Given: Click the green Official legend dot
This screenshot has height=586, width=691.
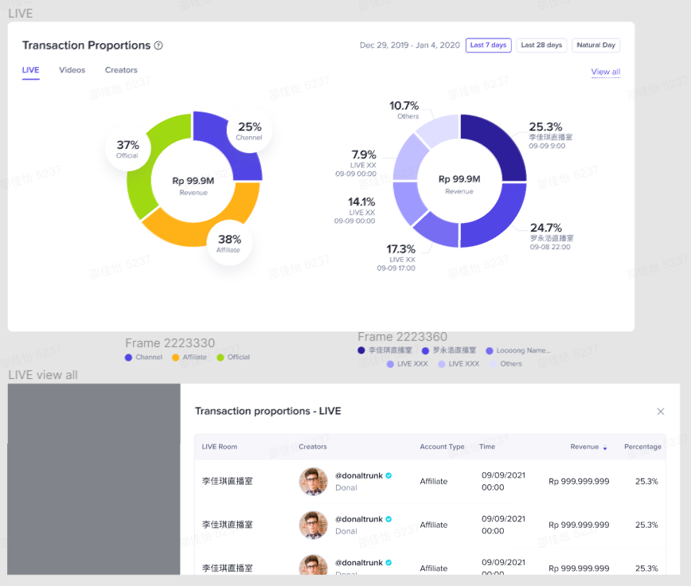Looking at the screenshot, I should pos(221,357).
